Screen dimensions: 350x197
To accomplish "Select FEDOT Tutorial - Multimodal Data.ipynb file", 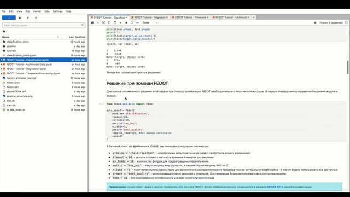I will click(x=44, y=65).
